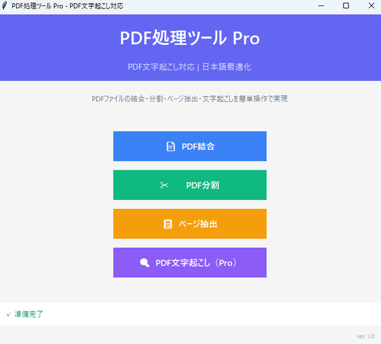The image size is (381, 344).
Task: Launch PDF文字起こし（Pro）transcription
Action: click(x=190, y=262)
